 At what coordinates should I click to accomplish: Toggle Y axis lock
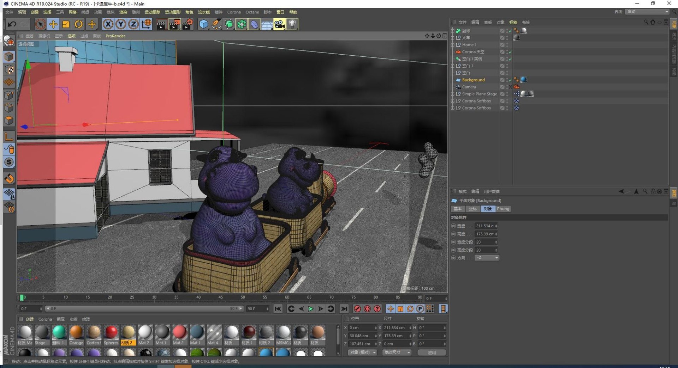pos(121,24)
